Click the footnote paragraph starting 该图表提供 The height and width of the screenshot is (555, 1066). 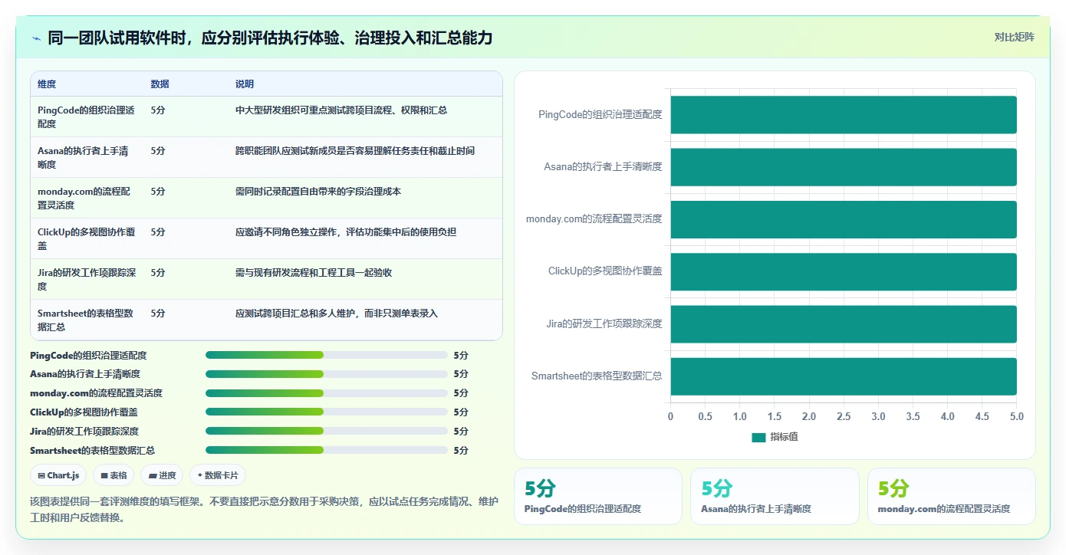pos(264,509)
